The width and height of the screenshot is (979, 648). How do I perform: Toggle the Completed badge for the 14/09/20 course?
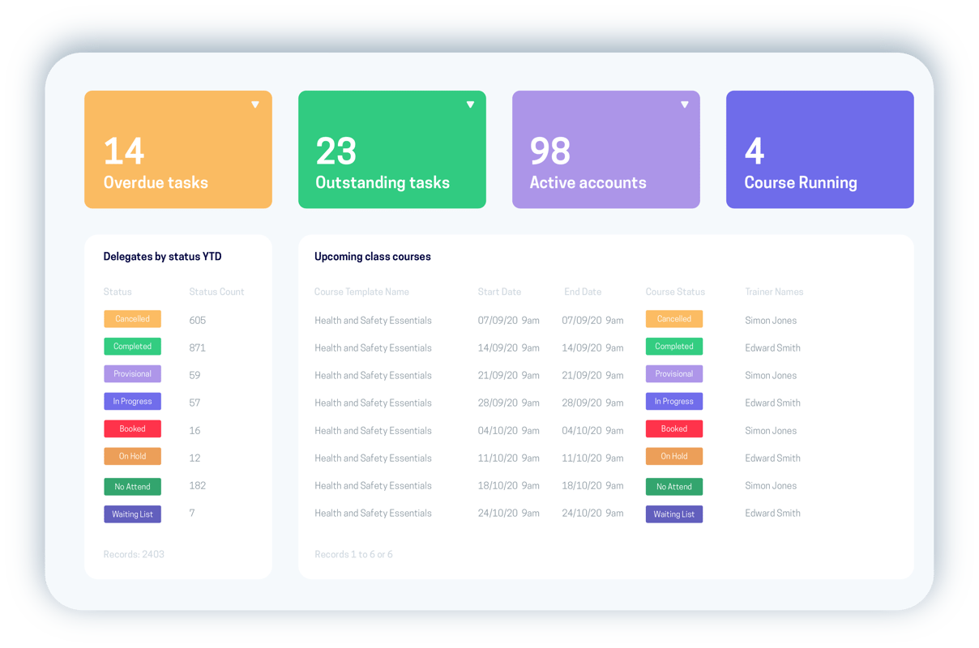point(673,346)
